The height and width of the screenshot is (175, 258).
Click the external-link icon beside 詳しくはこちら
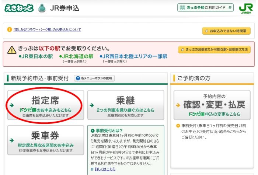pos(92,169)
